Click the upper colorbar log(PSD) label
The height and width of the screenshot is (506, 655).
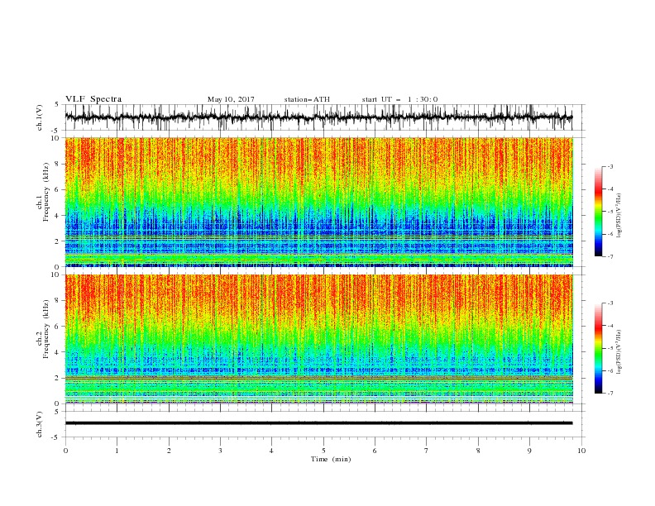(x=619, y=216)
